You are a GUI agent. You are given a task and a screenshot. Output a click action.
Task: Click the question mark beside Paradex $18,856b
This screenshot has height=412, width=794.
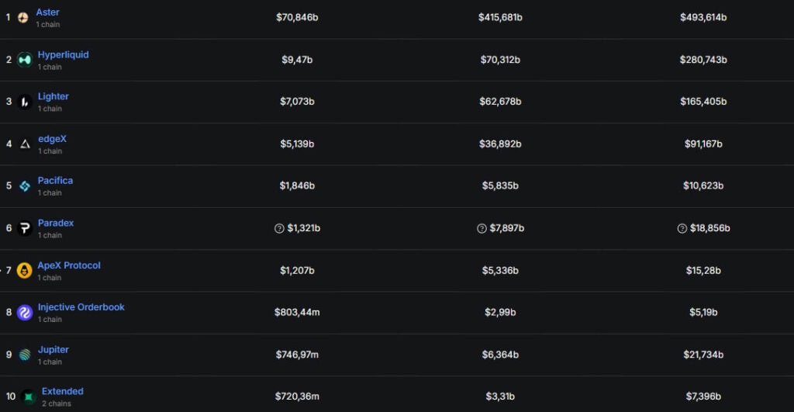coord(682,228)
